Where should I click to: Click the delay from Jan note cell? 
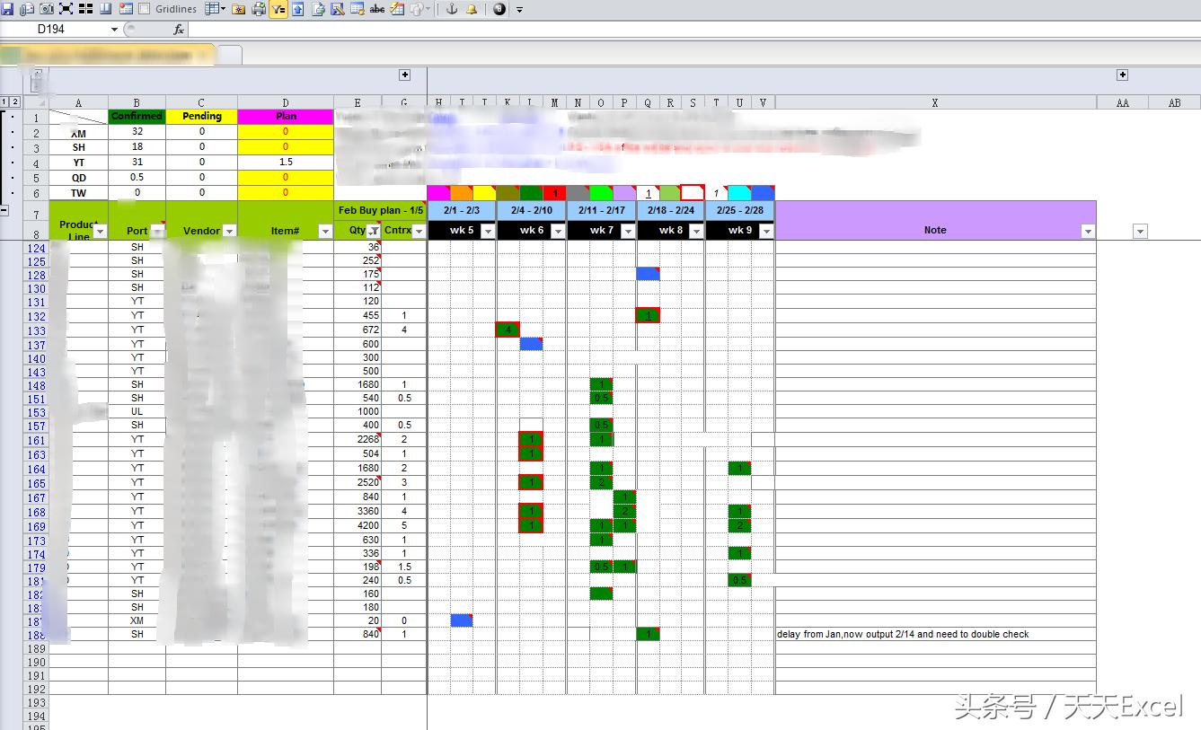click(x=935, y=634)
